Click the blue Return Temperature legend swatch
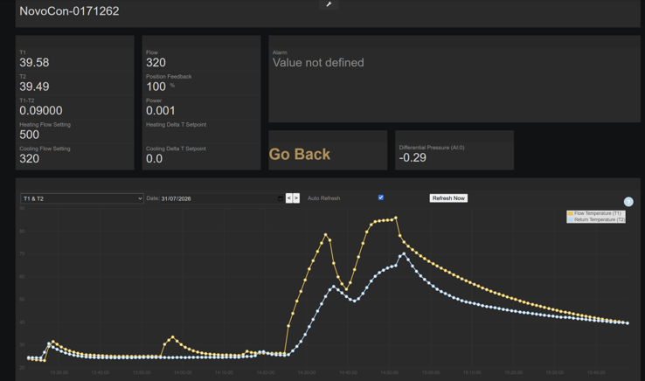645x381 pixels. (x=570, y=219)
